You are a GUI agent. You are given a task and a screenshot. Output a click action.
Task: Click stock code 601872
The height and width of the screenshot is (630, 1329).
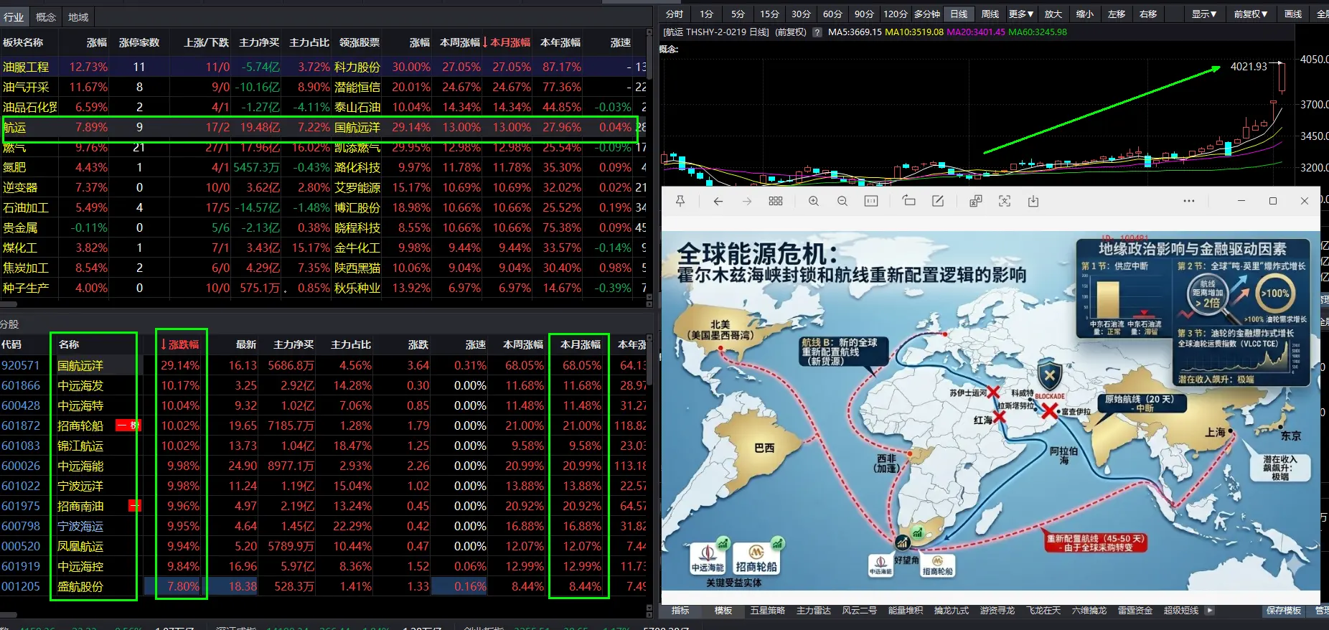point(21,426)
